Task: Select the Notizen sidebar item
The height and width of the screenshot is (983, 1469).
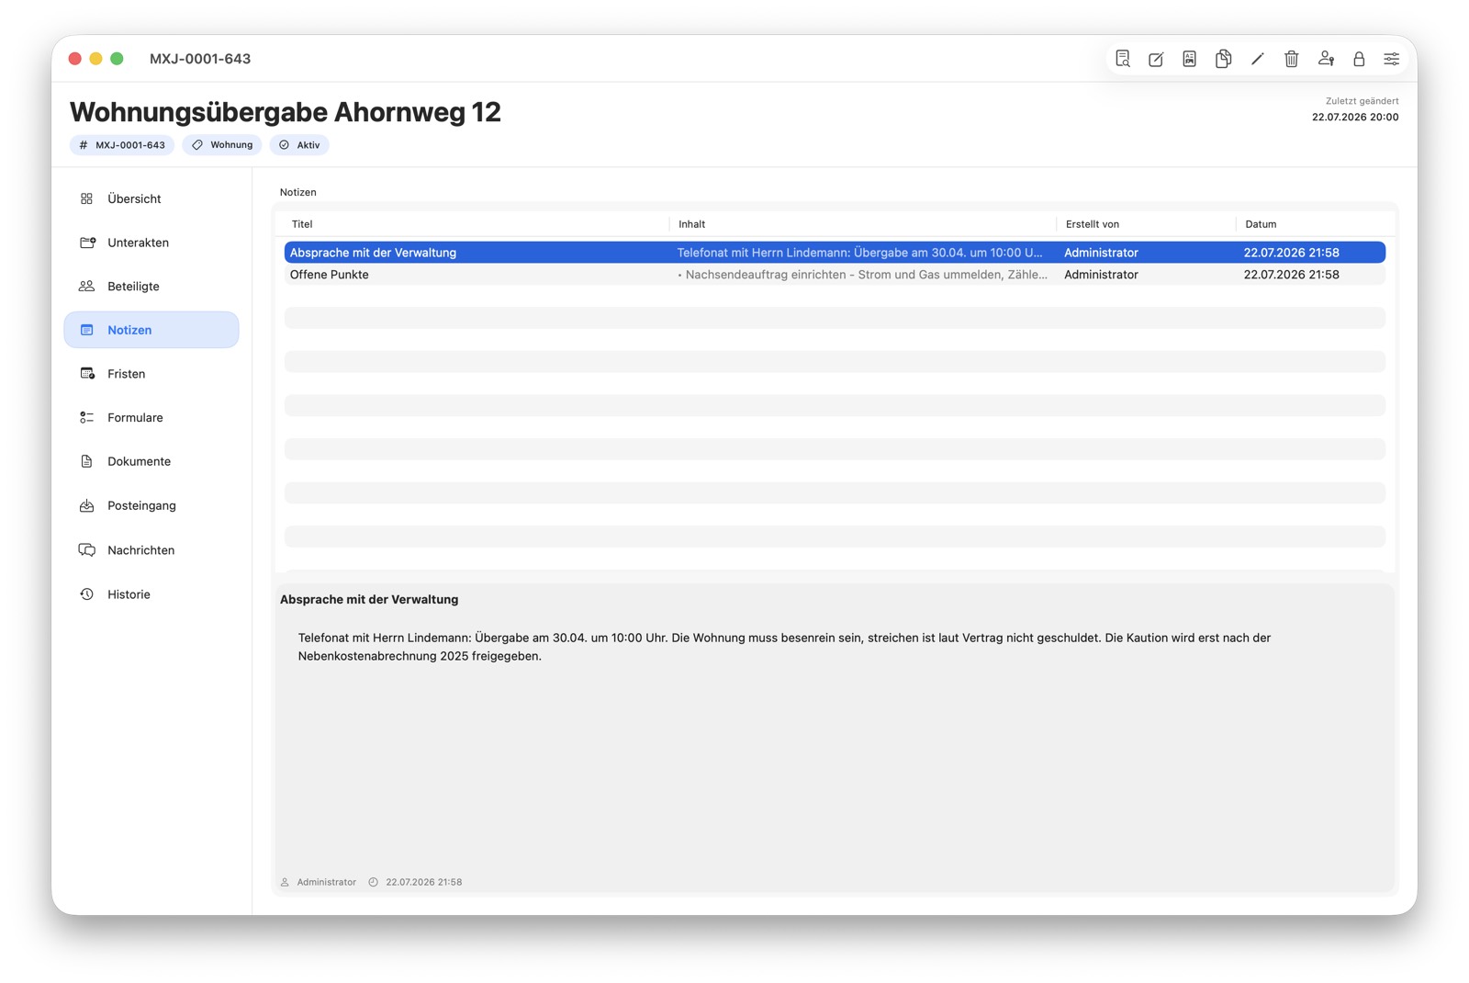Action: tap(151, 330)
